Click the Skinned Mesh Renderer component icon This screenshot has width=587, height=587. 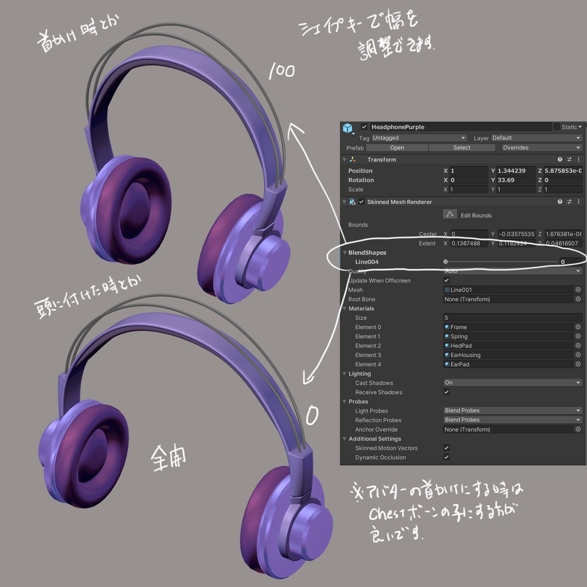pos(353,202)
